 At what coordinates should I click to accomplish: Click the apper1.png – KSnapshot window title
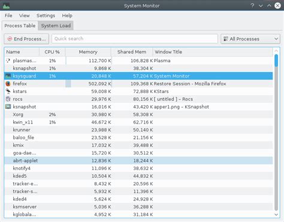point(182,107)
